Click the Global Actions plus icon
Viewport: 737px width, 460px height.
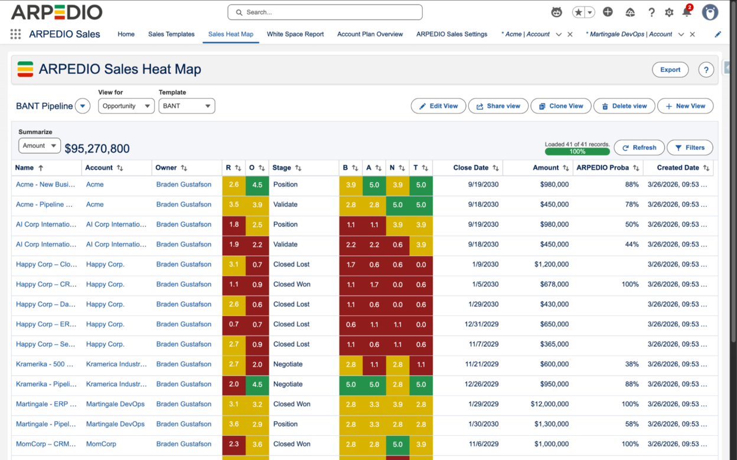click(608, 12)
